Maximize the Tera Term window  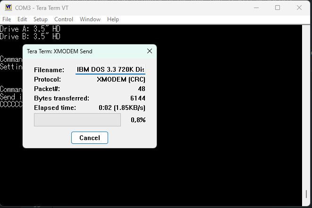(278, 8)
